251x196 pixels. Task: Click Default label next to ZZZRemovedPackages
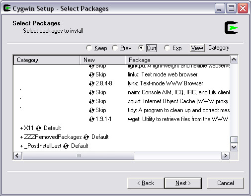pos(100,137)
